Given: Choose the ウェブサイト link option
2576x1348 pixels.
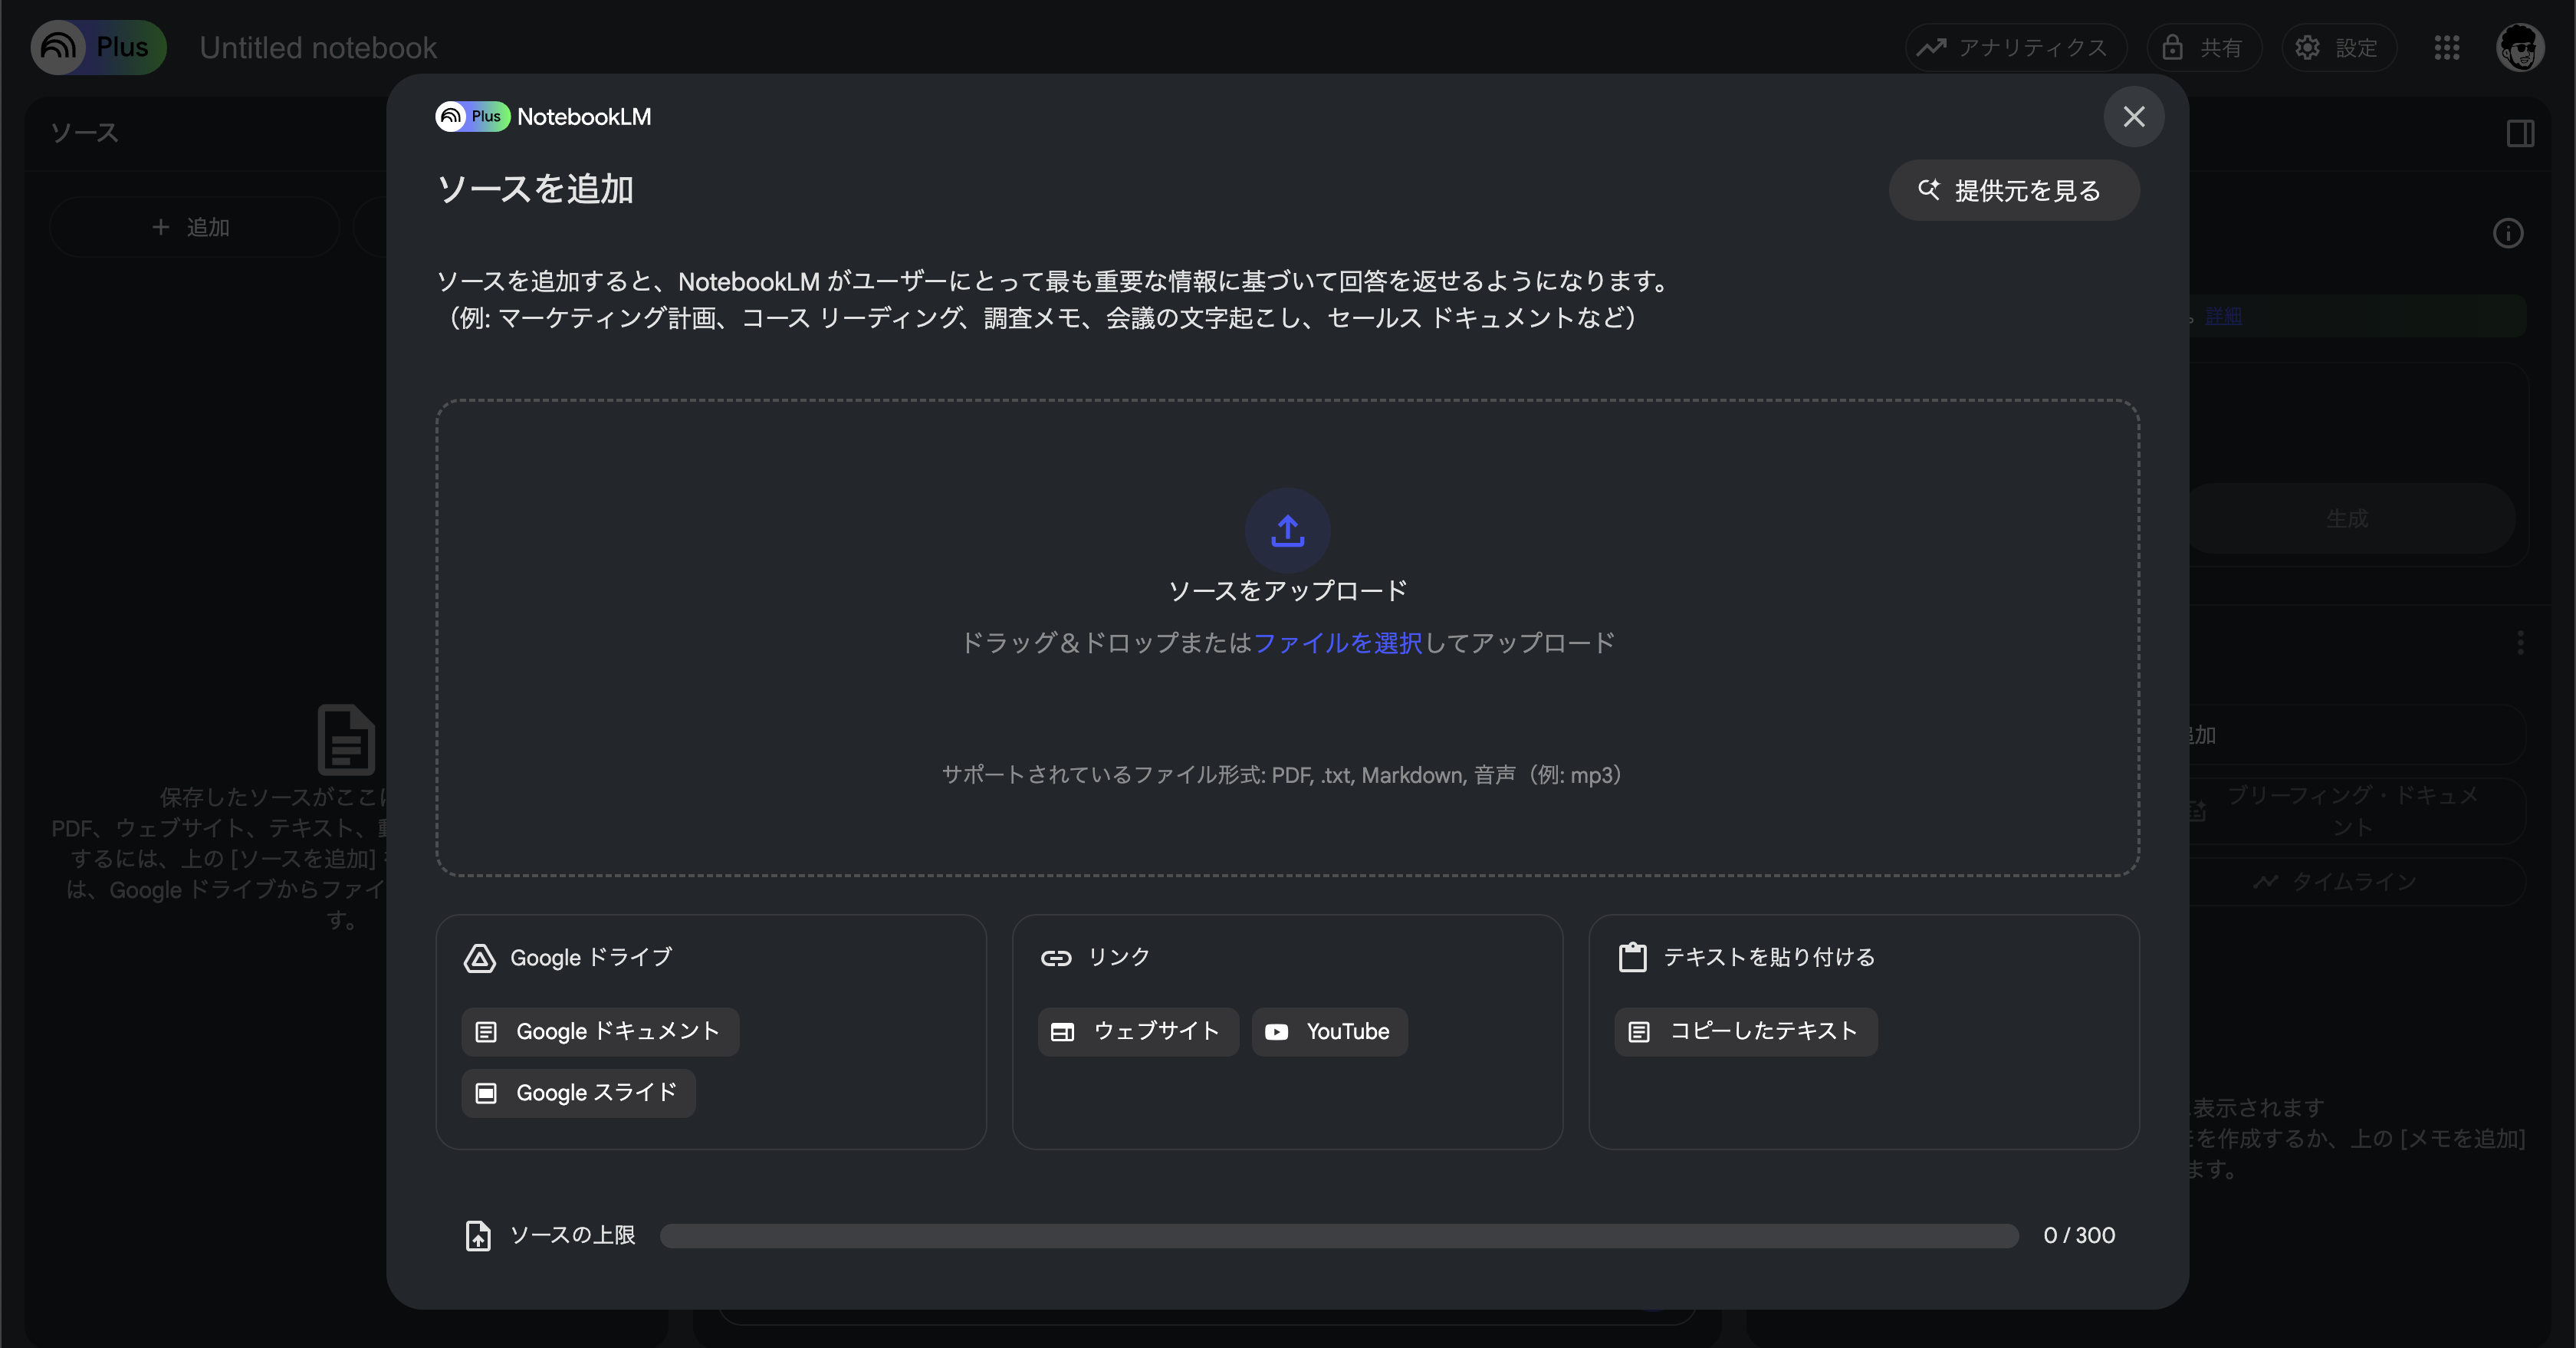Looking at the screenshot, I should click(x=1138, y=1031).
